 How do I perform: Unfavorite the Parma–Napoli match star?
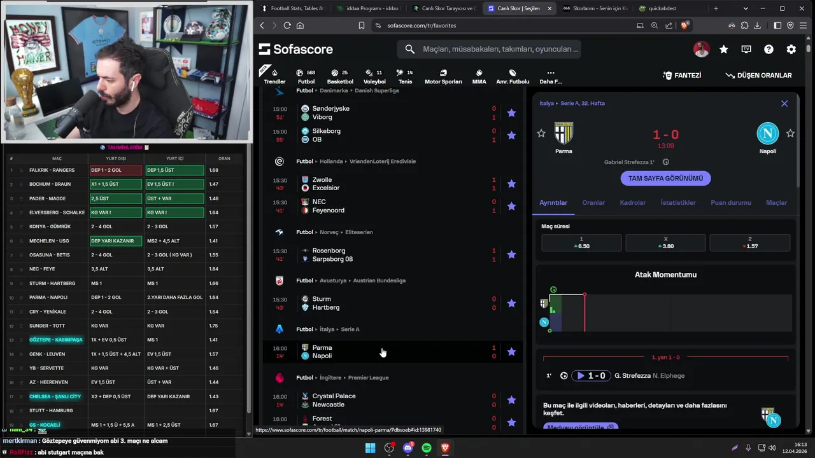(511, 351)
